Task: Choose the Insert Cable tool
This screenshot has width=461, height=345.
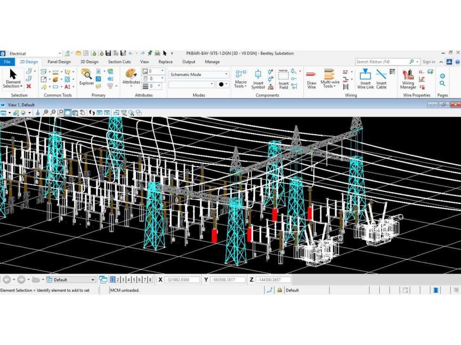Action: (381, 79)
